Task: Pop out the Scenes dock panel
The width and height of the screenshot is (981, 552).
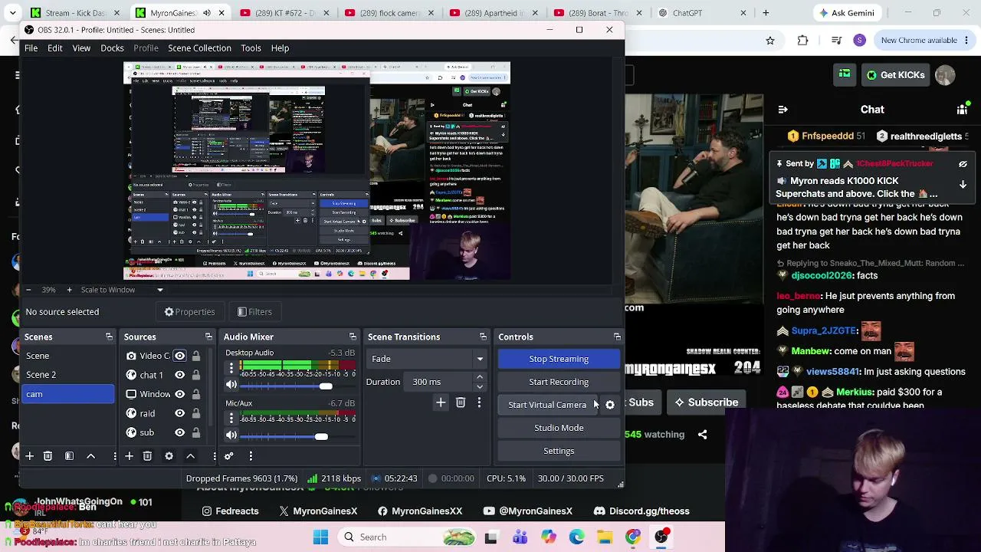Action: click(109, 337)
